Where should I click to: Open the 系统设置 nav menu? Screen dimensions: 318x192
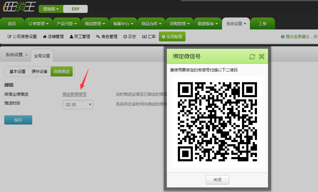pos(236,24)
